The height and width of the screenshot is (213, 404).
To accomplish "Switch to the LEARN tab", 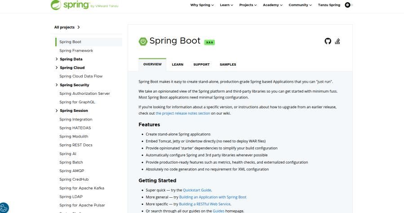I will click(178, 64).
